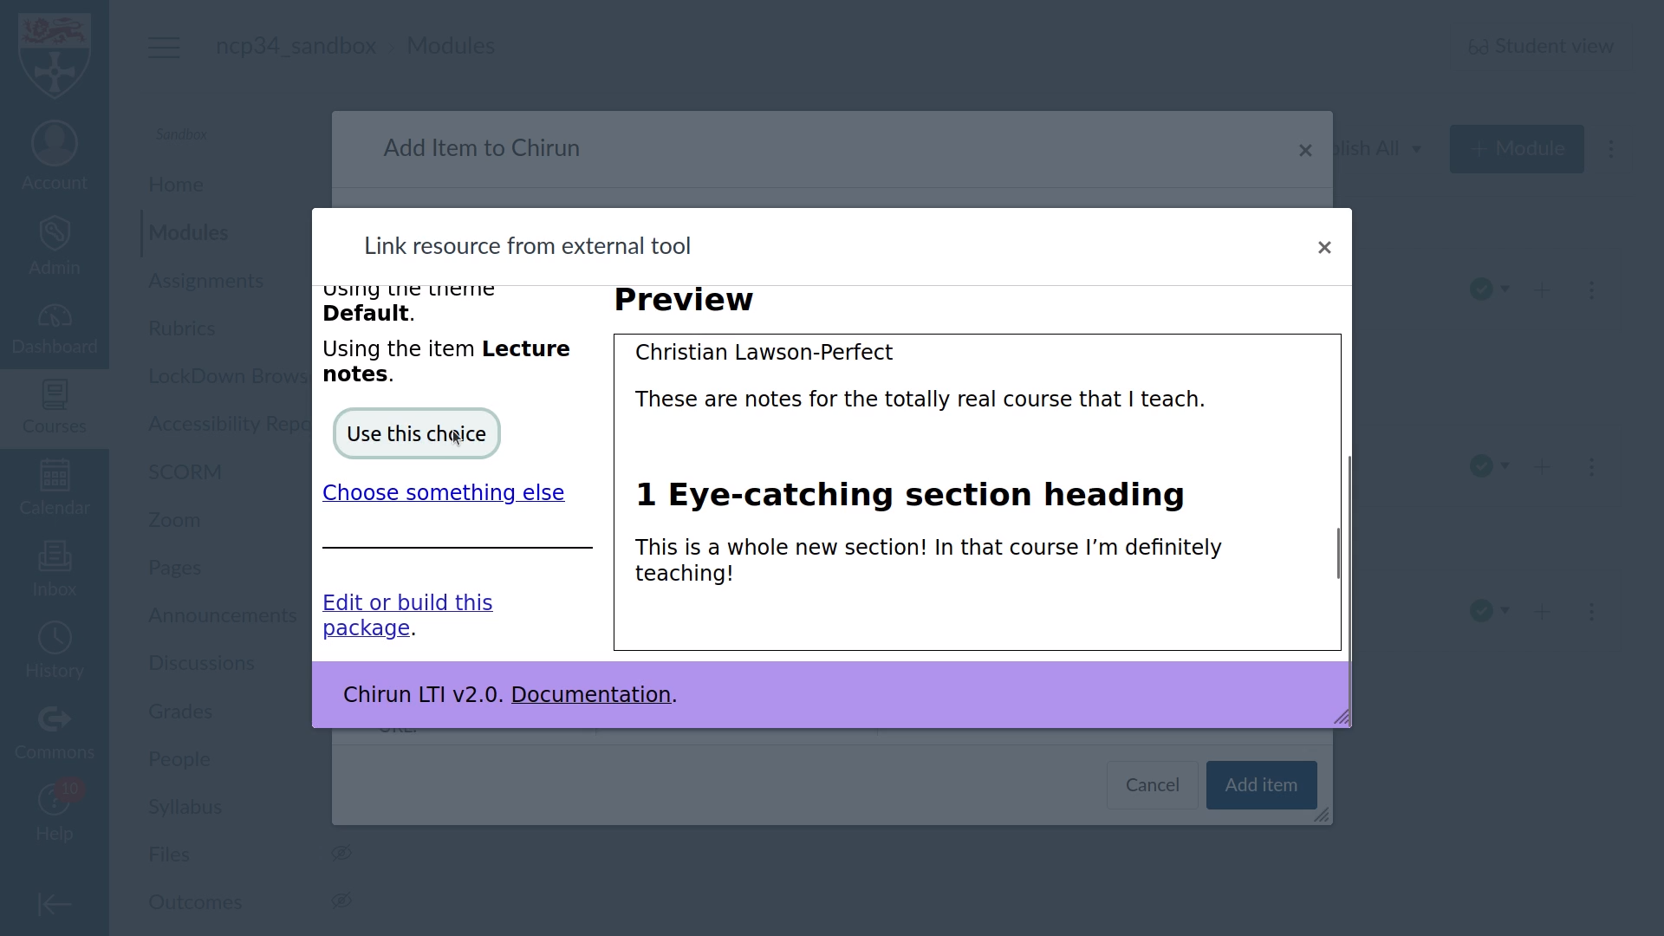Select Modules in course navigation
The height and width of the screenshot is (936, 1664).
click(188, 233)
